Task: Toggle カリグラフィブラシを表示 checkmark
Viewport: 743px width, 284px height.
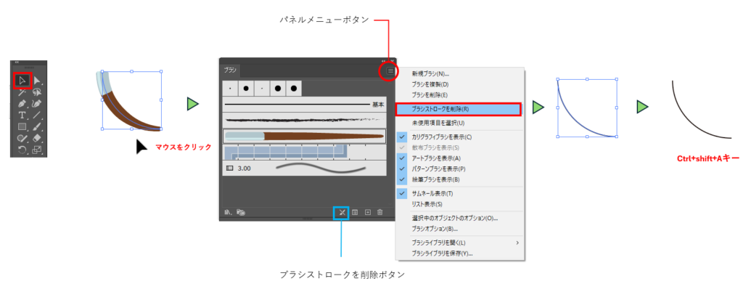Action: 402,137
